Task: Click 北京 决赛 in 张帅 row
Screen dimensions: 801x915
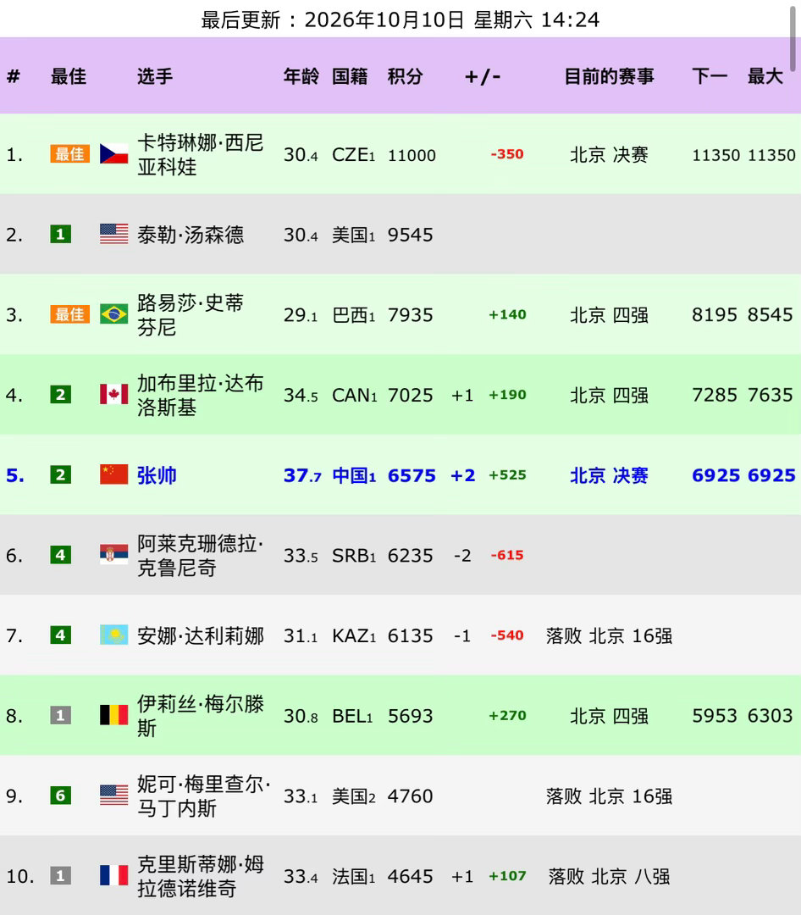Action: coord(609,475)
